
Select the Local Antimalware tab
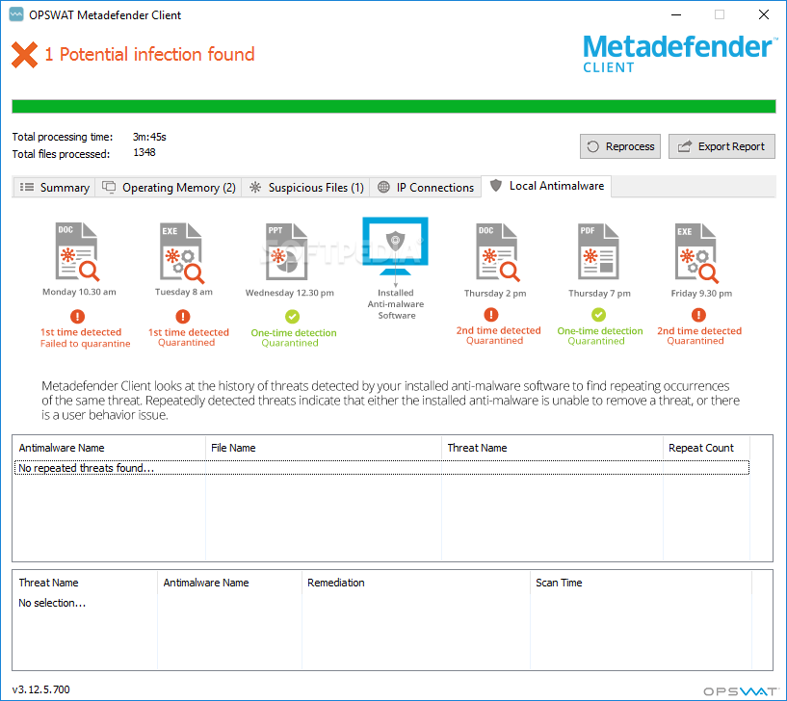546,186
